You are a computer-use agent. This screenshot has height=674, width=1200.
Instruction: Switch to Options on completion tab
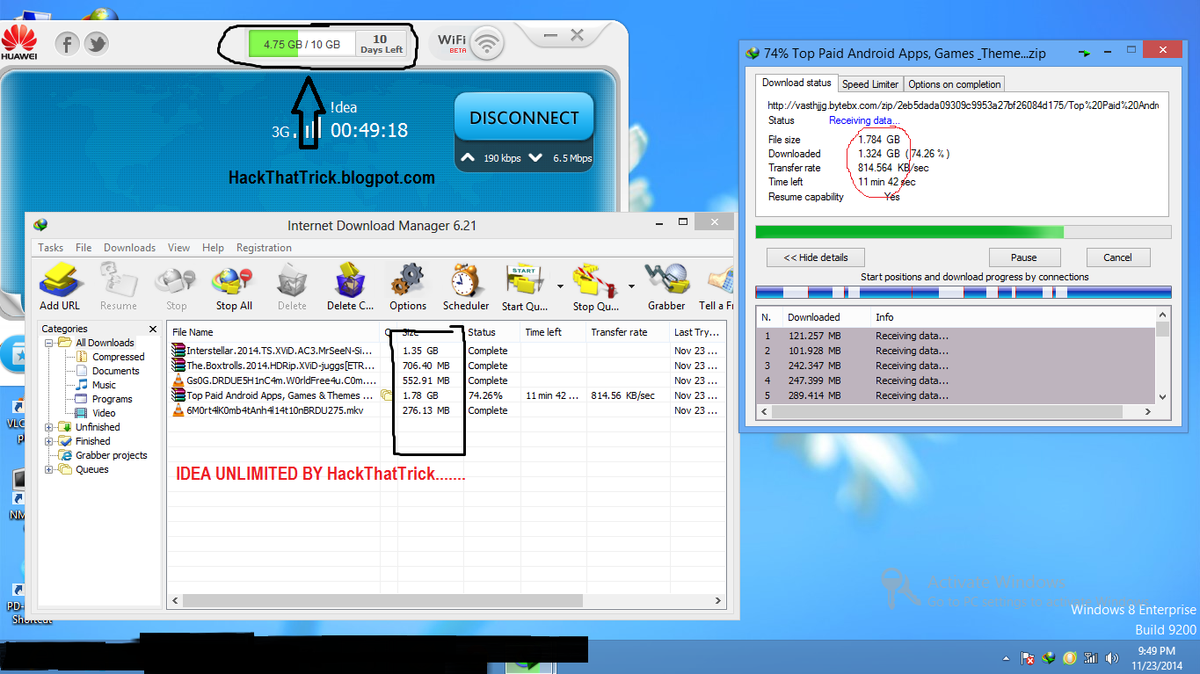954,84
